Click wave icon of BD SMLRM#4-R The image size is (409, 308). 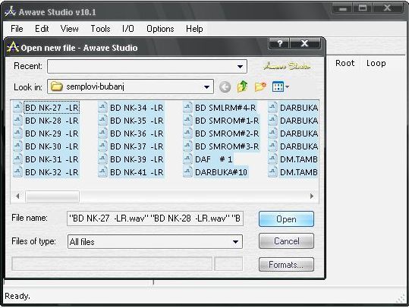click(187, 108)
